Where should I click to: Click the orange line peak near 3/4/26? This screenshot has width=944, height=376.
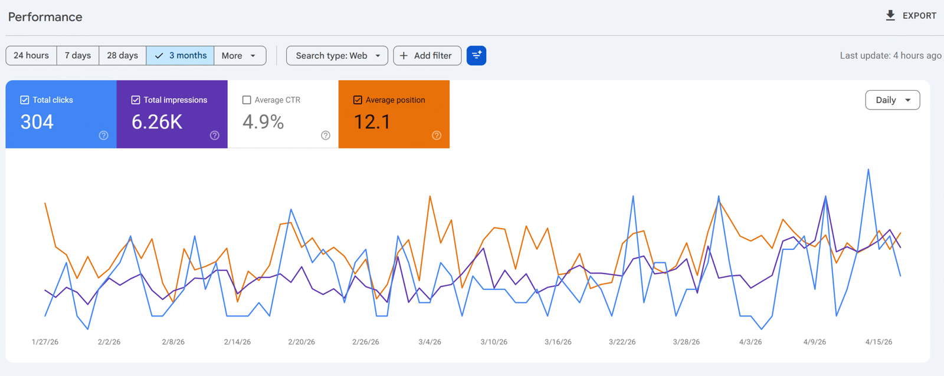pos(430,196)
